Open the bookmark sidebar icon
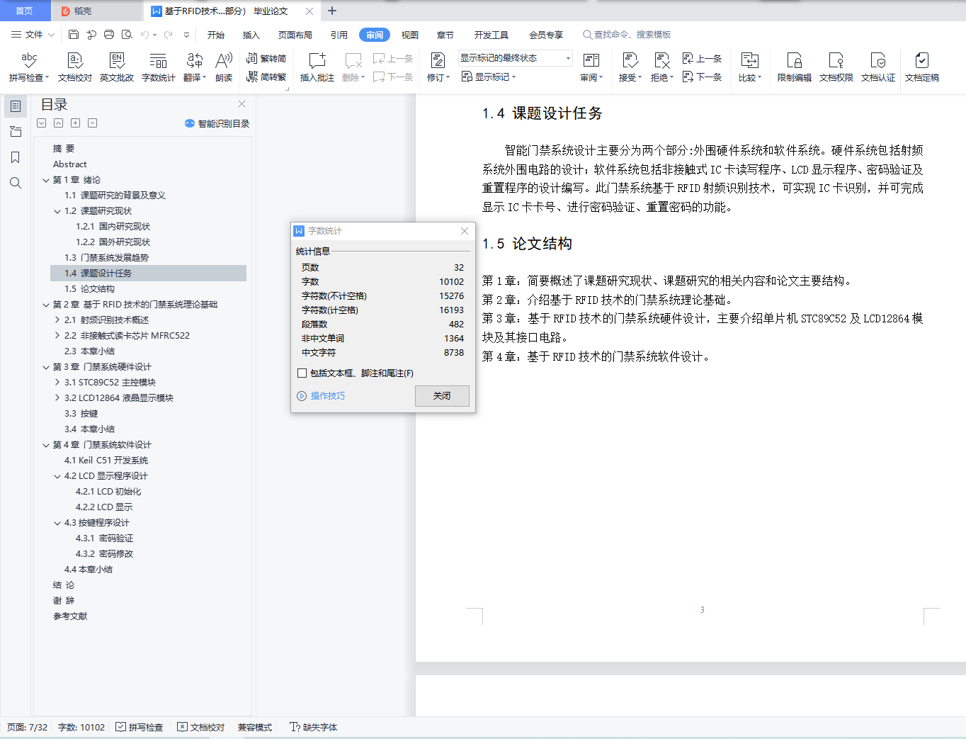The width and height of the screenshot is (966, 739). pos(16,157)
